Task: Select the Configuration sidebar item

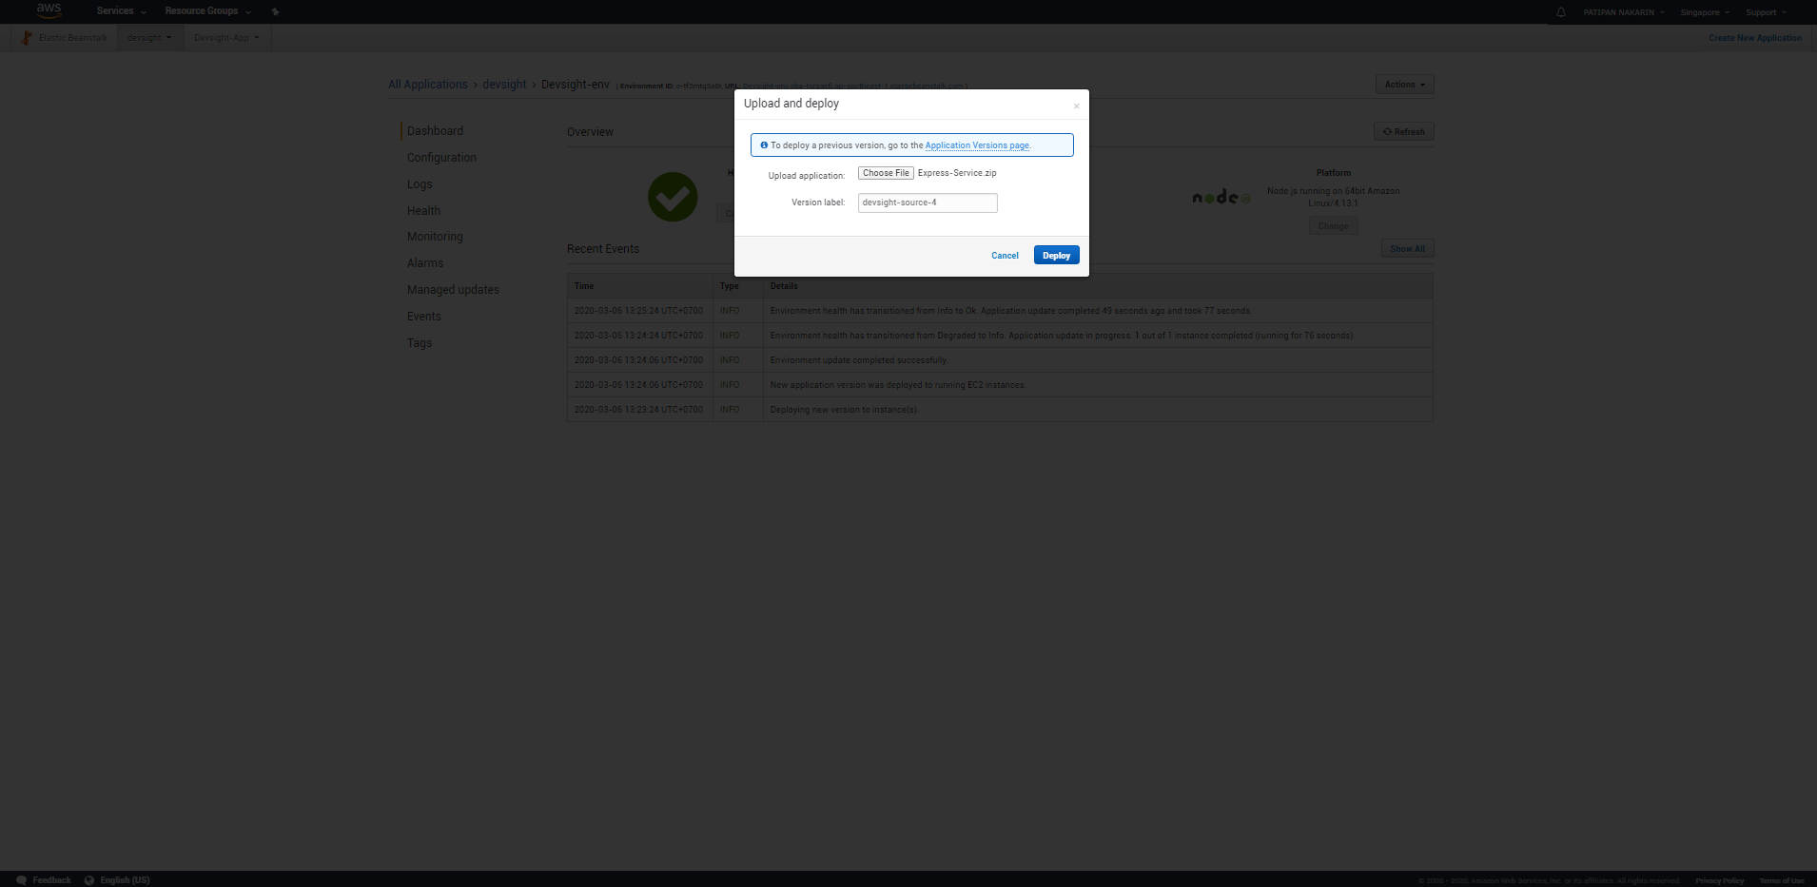Action: click(440, 157)
